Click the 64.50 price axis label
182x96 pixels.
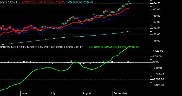point(157,3)
